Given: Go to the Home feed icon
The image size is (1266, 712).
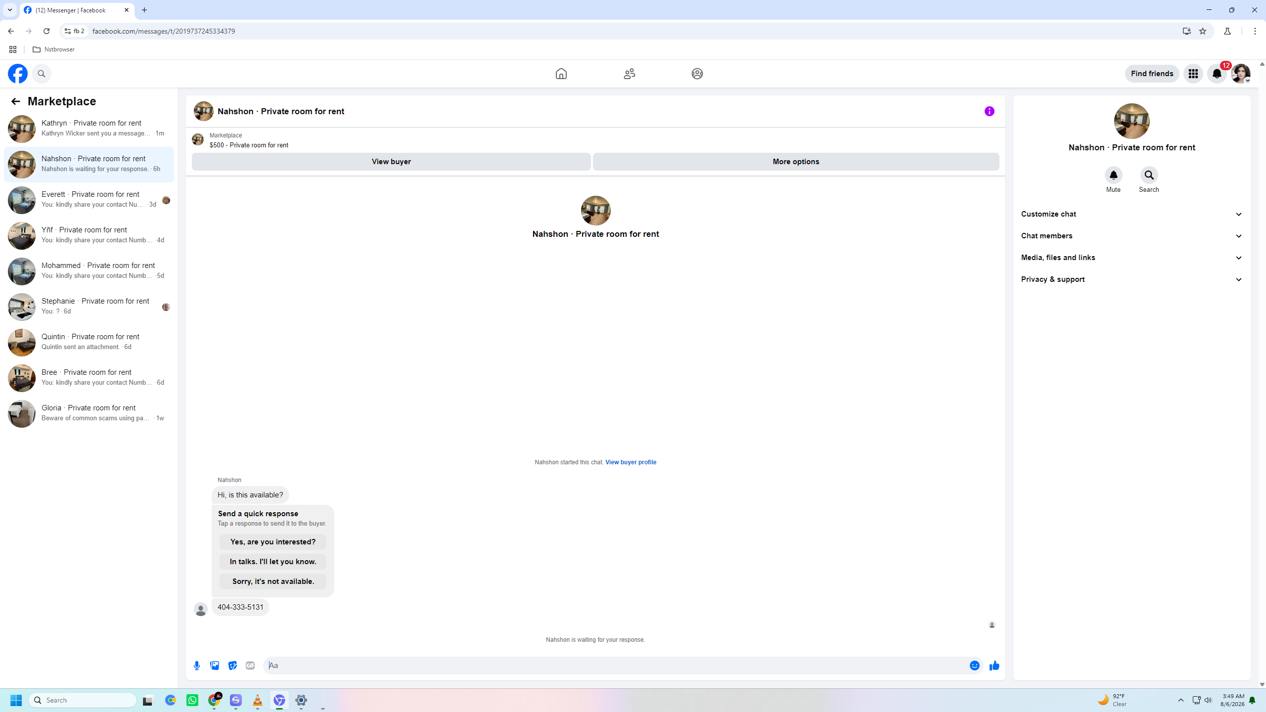Looking at the screenshot, I should pyautogui.click(x=561, y=74).
